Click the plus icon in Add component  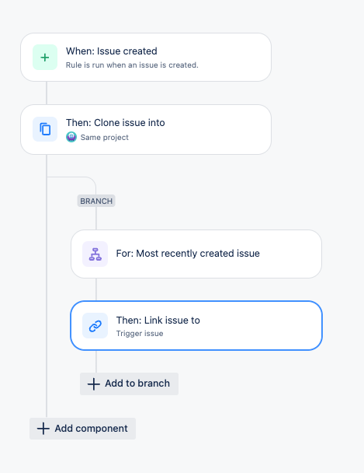[43, 429]
